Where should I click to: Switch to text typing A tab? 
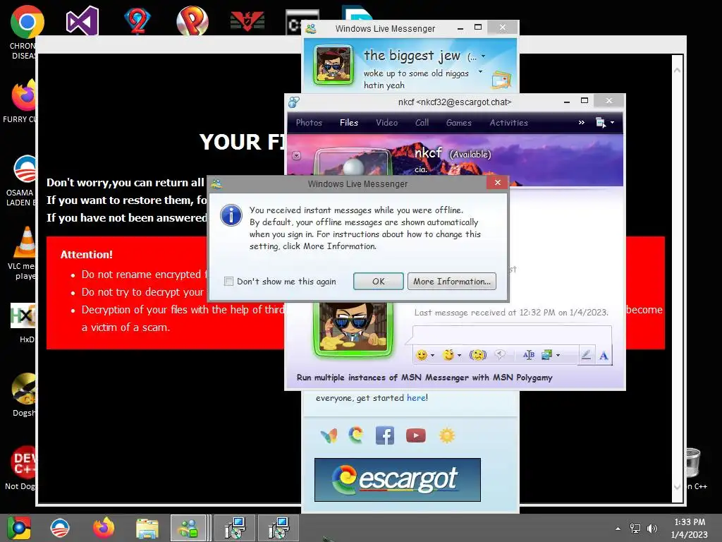pyautogui.click(x=604, y=356)
